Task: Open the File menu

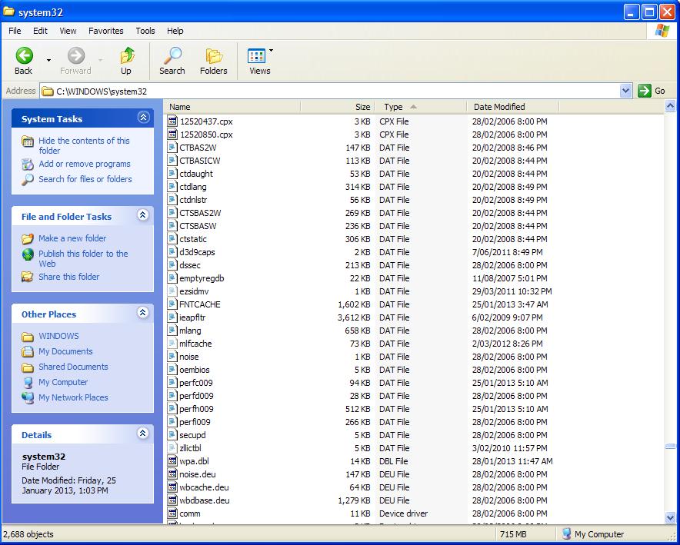Action: pyautogui.click(x=15, y=31)
